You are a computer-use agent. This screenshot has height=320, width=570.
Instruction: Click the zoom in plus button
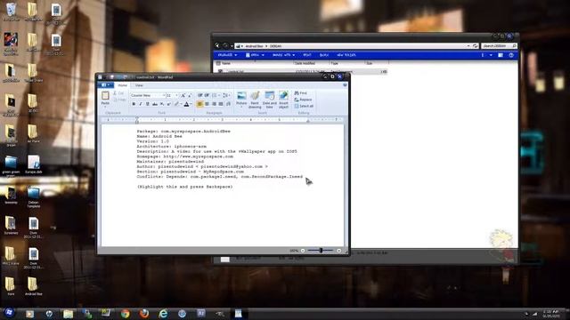(x=338, y=251)
